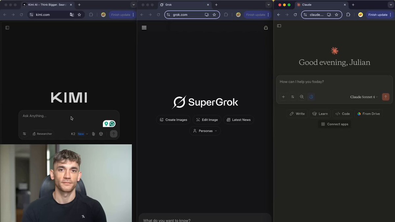Click Connect apps in Claude
The width and height of the screenshot is (395, 222).
tap(334, 124)
